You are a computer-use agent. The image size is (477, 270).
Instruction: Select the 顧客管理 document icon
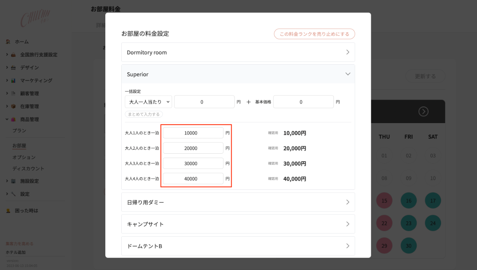point(13,93)
